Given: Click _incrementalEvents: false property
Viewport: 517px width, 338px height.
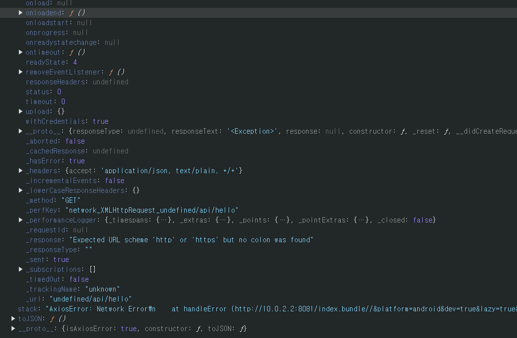Looking at the screenshot, I should (x=75, y=181).
